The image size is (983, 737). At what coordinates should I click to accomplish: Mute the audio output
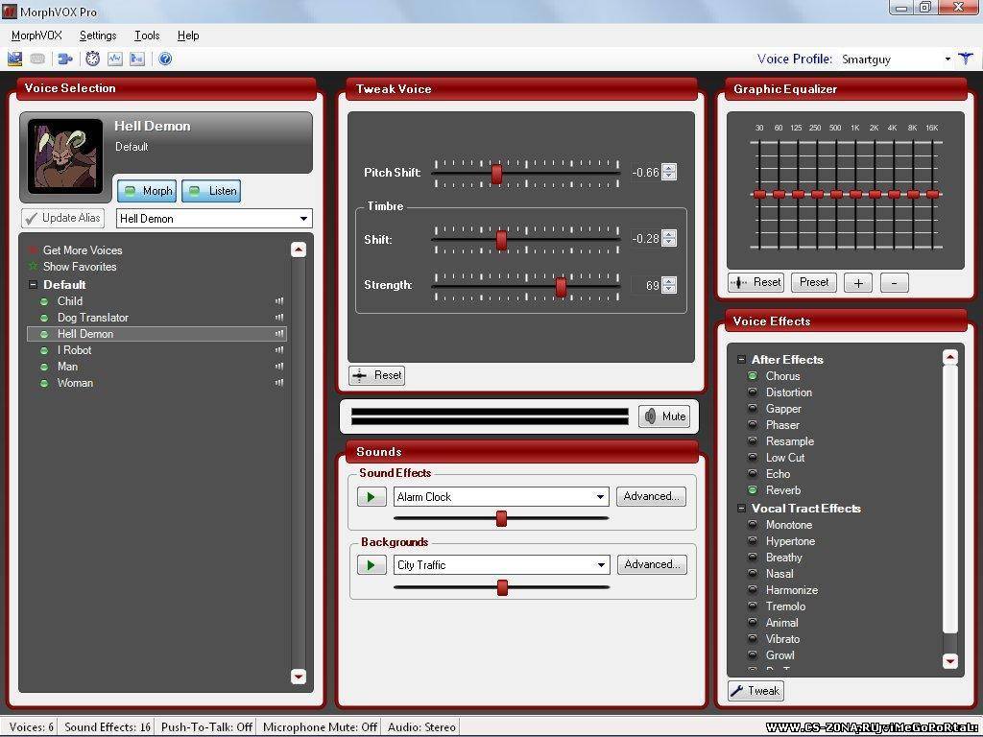click(664, 416)
